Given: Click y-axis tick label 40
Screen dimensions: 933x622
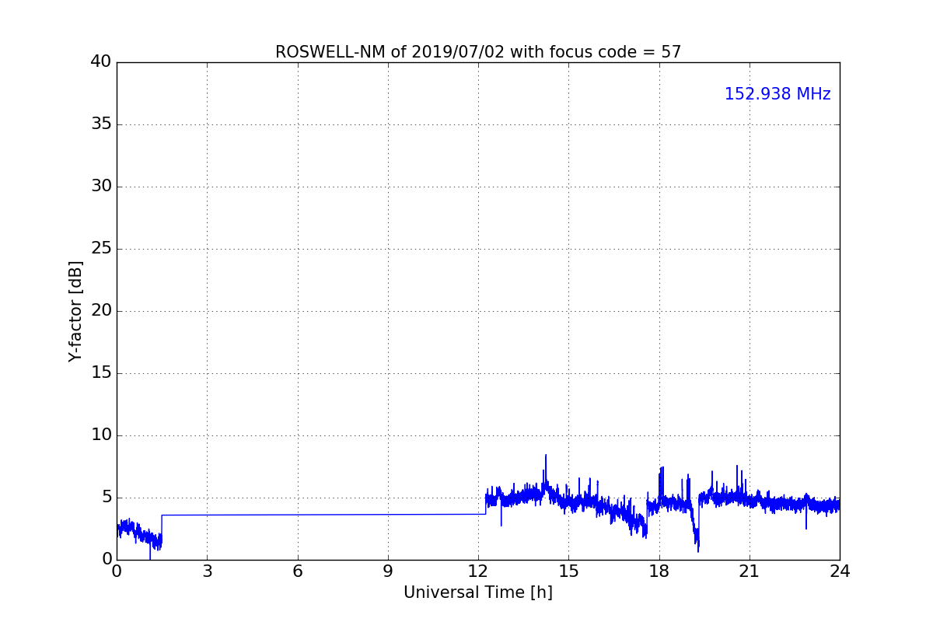Looking at the screenshot, I should (x=101, y=62).
